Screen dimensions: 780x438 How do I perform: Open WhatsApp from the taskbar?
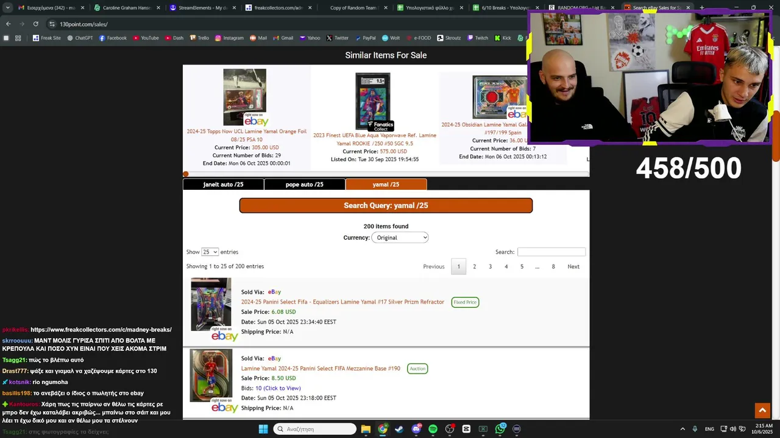click(500, 429)
